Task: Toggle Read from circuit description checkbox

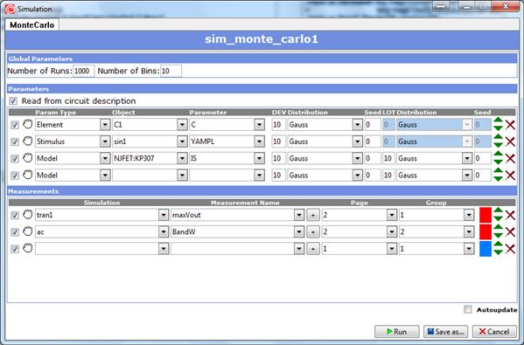Action: coord(13,100)
